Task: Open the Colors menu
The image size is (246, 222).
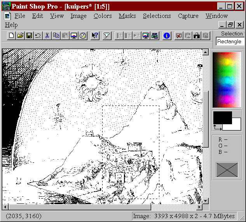Action: coord(103,16)
